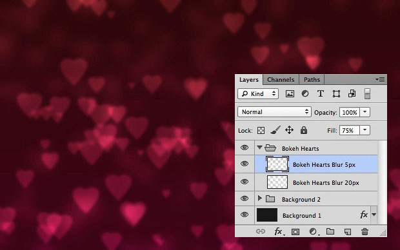Image resolution: width=400 pixels, height=250 pixels.
Task: Open the Layers panel flyout menu
Action: (x=380, y=80)
